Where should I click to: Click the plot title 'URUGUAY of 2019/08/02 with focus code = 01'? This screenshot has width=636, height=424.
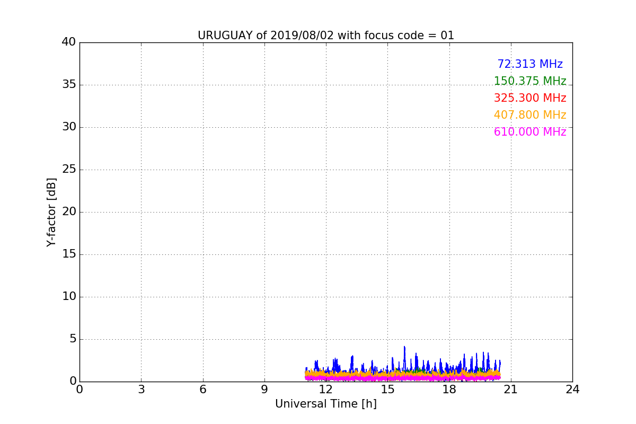click(326, 36)
